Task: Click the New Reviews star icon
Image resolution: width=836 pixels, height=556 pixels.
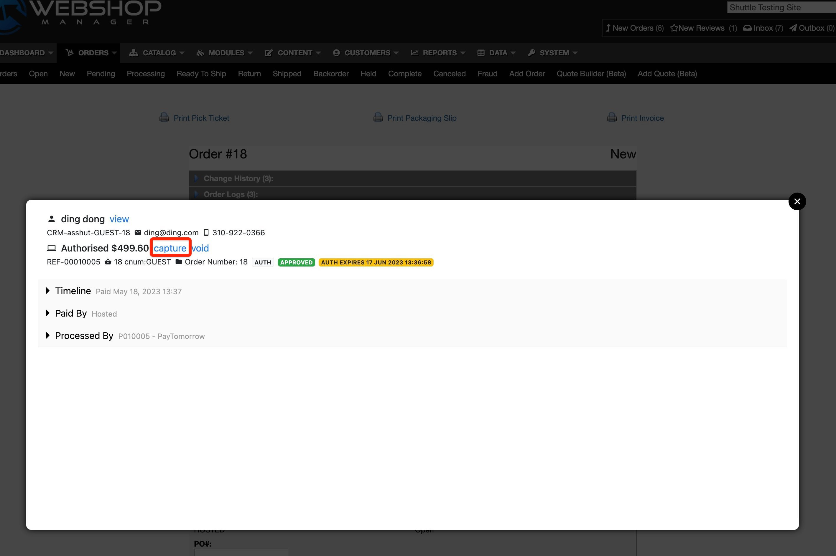Action: [x=674, y=28]
